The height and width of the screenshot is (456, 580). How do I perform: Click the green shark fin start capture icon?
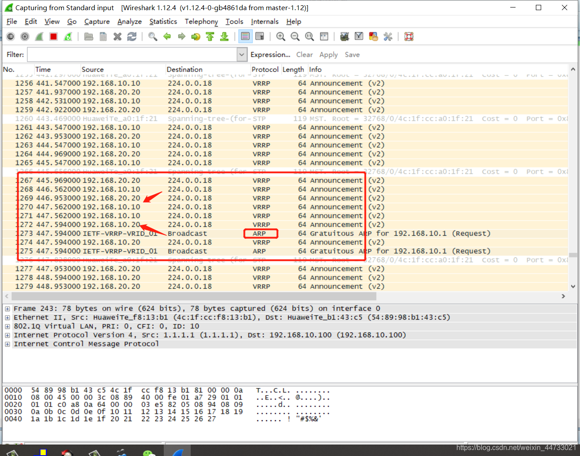[x=39, y=37]
